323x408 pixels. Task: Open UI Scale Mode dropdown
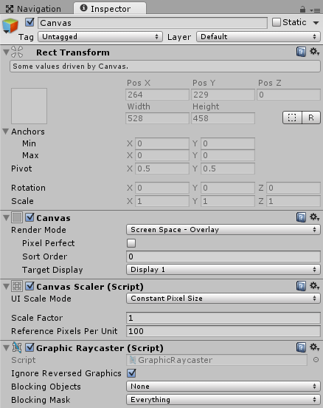pos(223,299)
